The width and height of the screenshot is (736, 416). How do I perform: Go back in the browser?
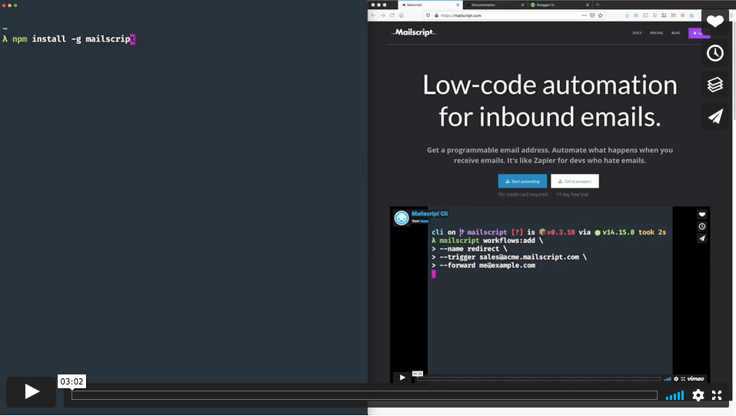[x=373, y=15]
